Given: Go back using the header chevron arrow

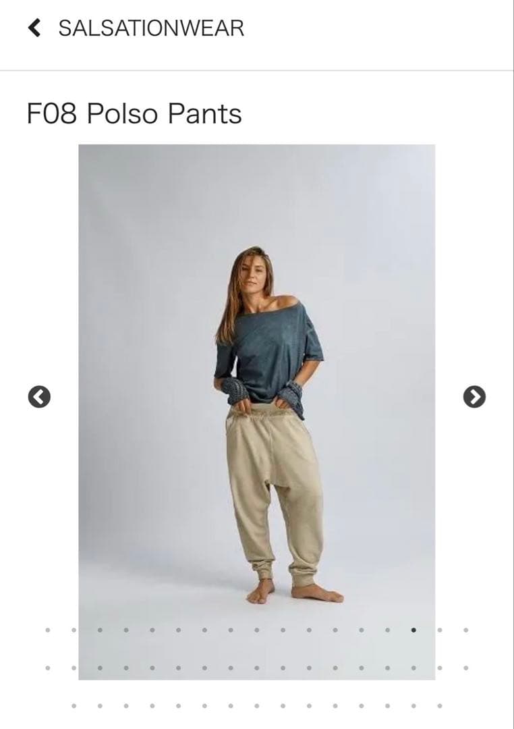Looking at the screenshot, I should click(x=34, y=28).
